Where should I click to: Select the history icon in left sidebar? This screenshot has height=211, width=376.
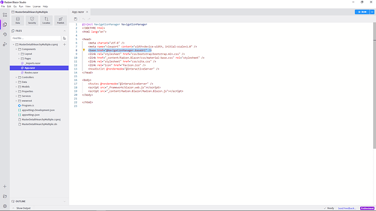click(5, 34)
